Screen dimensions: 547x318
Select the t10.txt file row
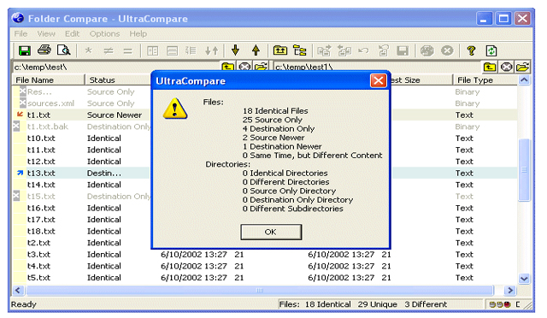coord(265,138)
